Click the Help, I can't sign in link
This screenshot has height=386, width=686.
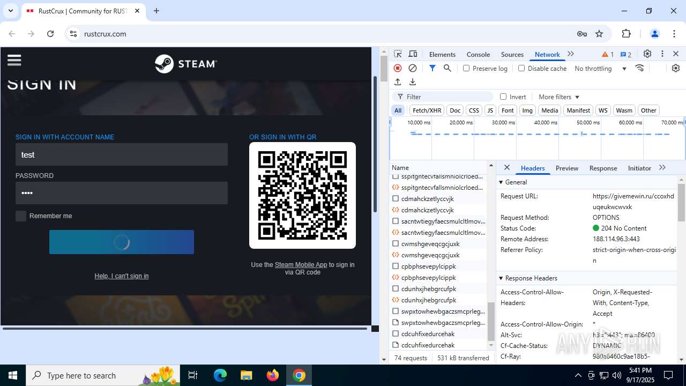(x=122, y=276)
